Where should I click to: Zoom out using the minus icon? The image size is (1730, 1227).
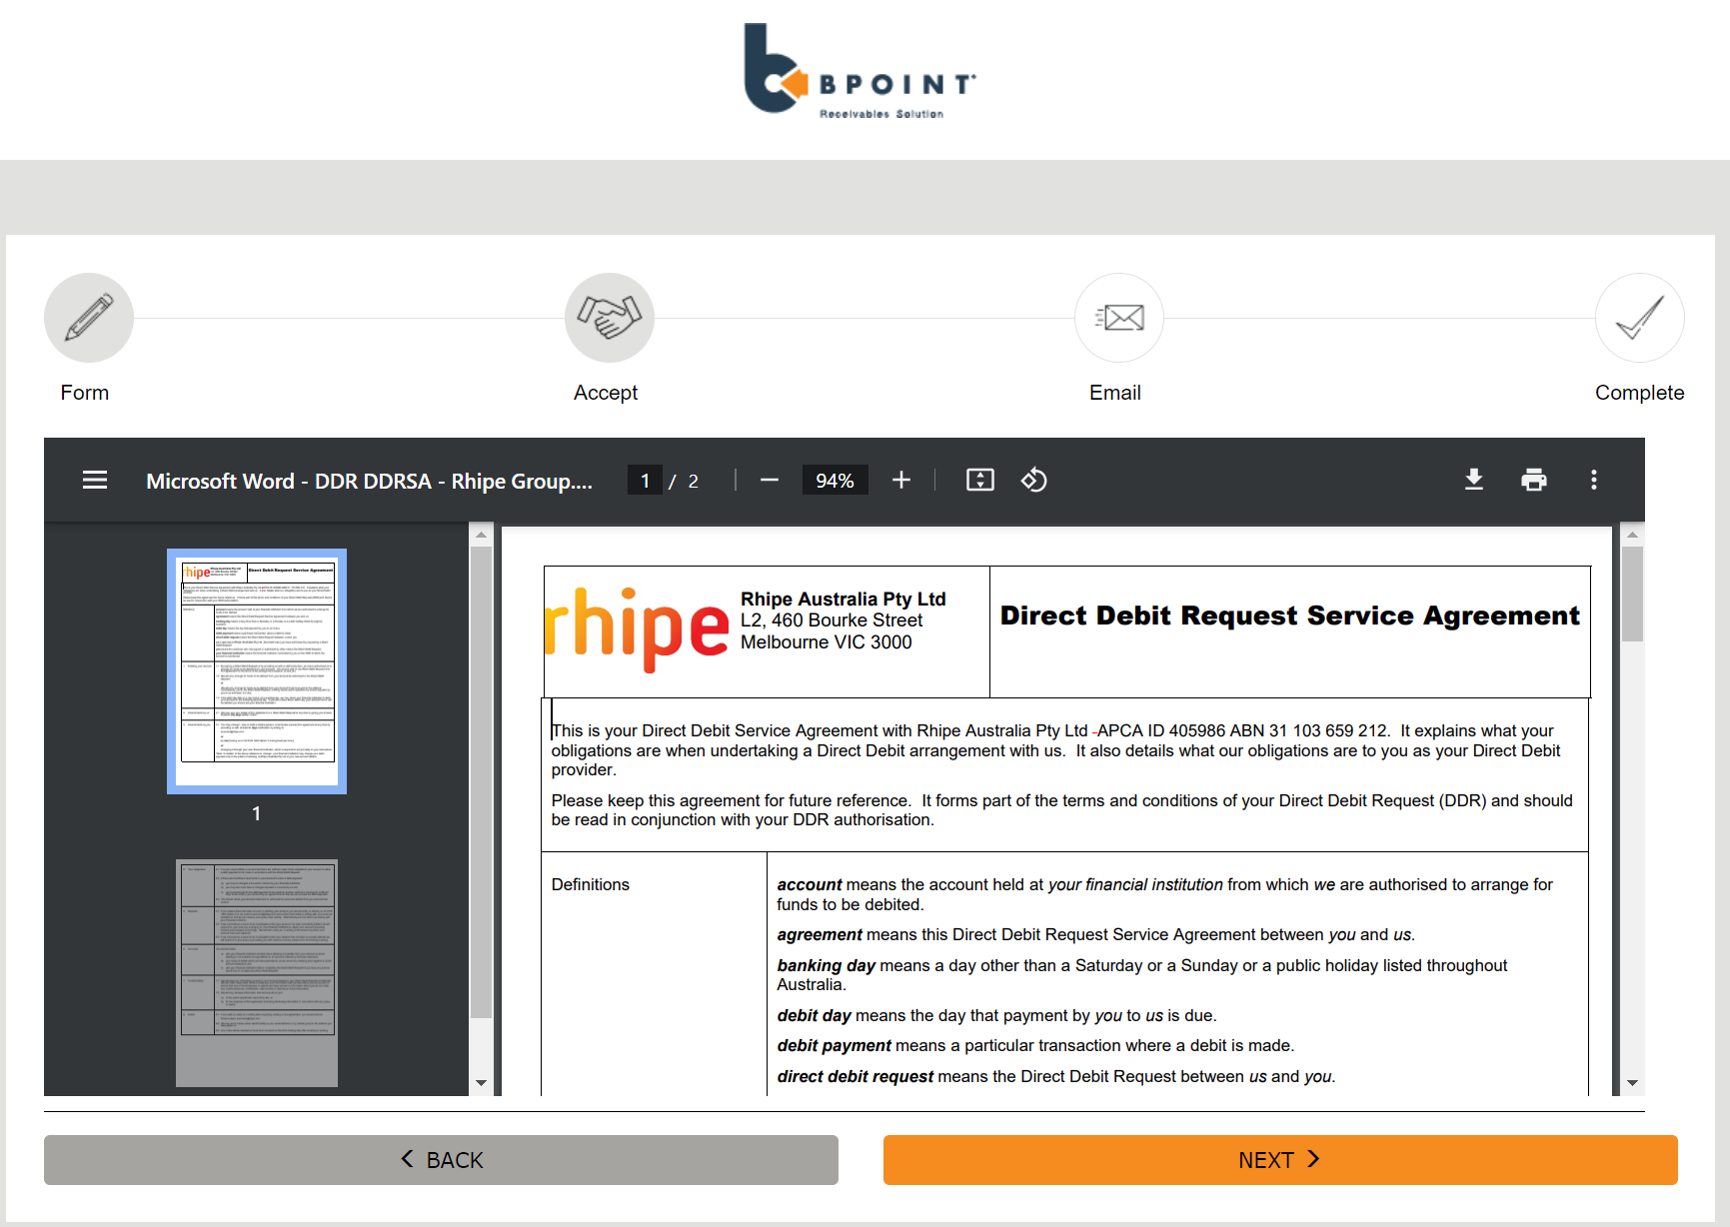[x=769, y=481]
